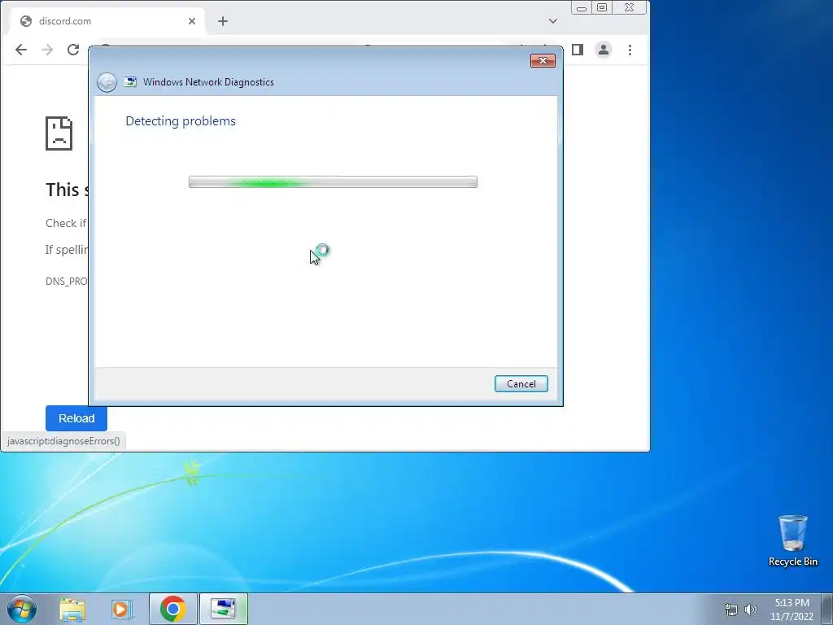The height and width of the screenshot is (625, 833).
Task: Toggle Chrome side panel
Action: pos(578,50)
